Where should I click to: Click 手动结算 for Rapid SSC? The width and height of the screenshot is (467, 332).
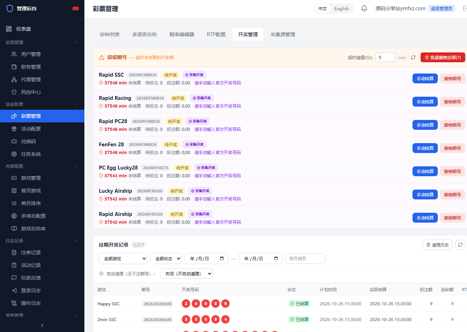(x=425, y=78)
